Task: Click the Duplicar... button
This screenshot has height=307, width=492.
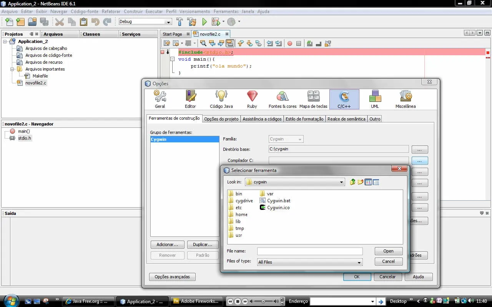Action: (x=203, y=244)
